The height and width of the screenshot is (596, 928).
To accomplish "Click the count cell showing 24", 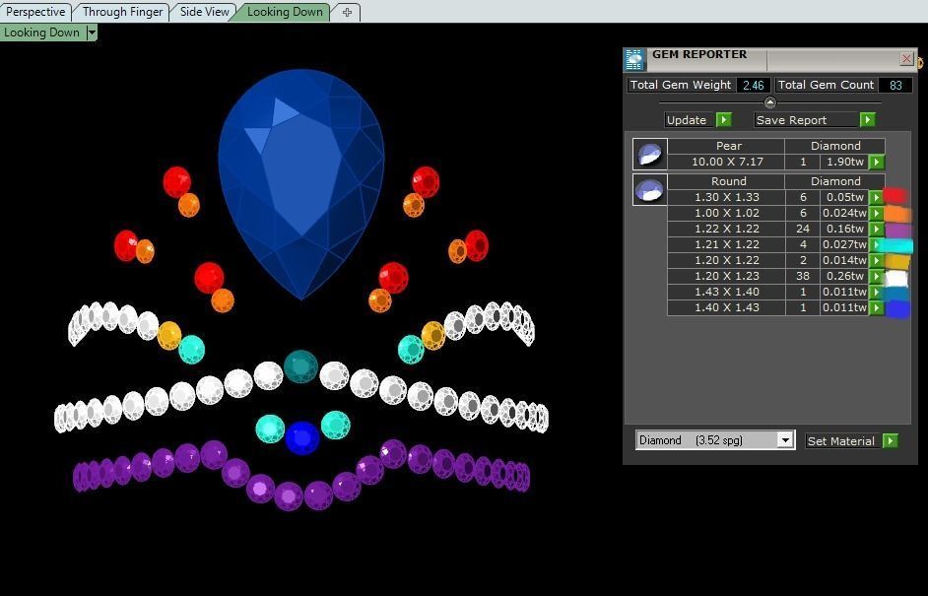I will (x=803, y=230).
